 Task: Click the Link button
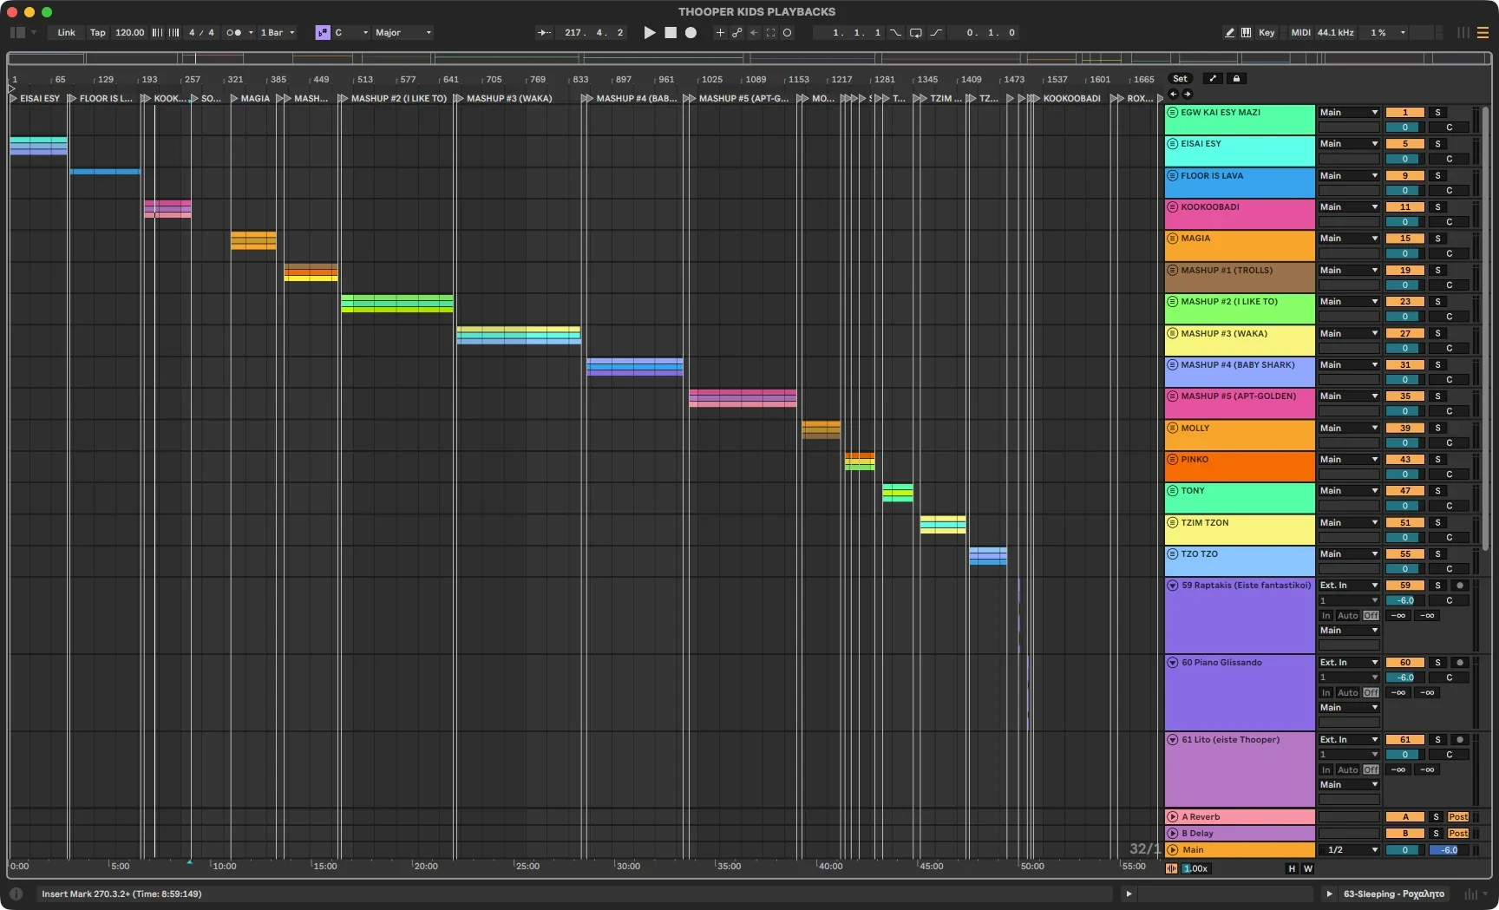(x=67, y=33)
